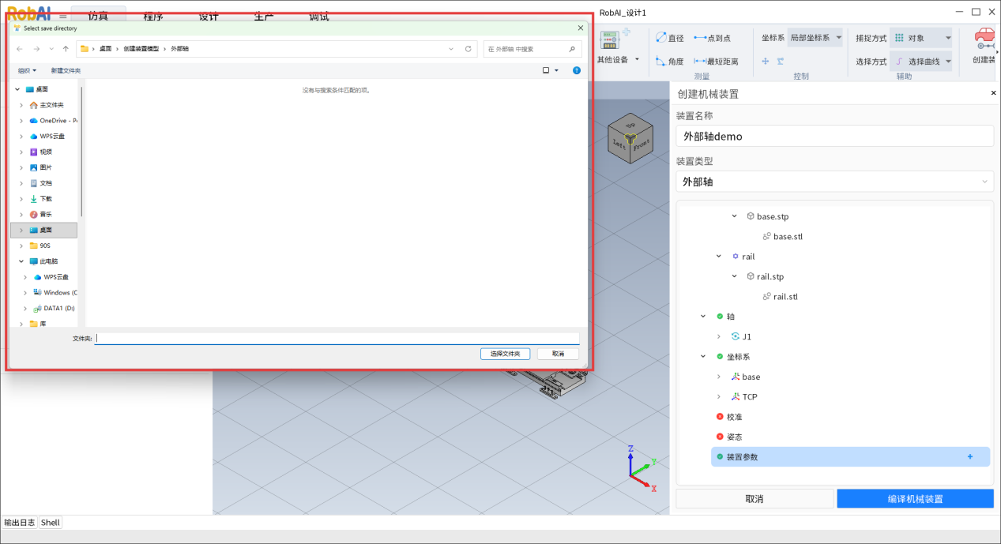Viewport: 1001px width, 544px height.
Task: Switch to the 设计 ribbon tab
Action: tap(209, 16)
